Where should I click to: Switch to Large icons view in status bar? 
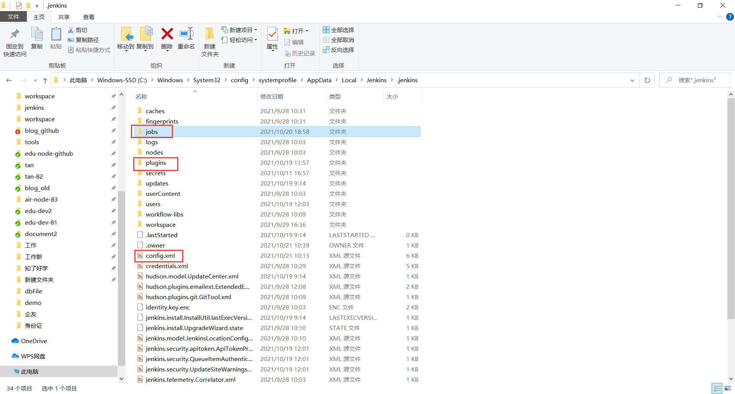click(728, 388)
